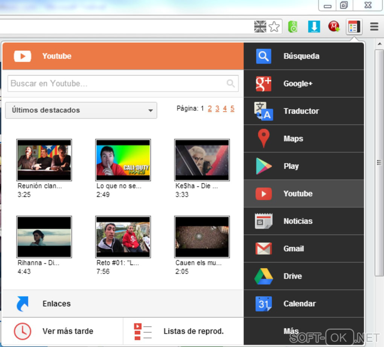
Task: Open Enlaces section
Action: [x=123, y=304]
